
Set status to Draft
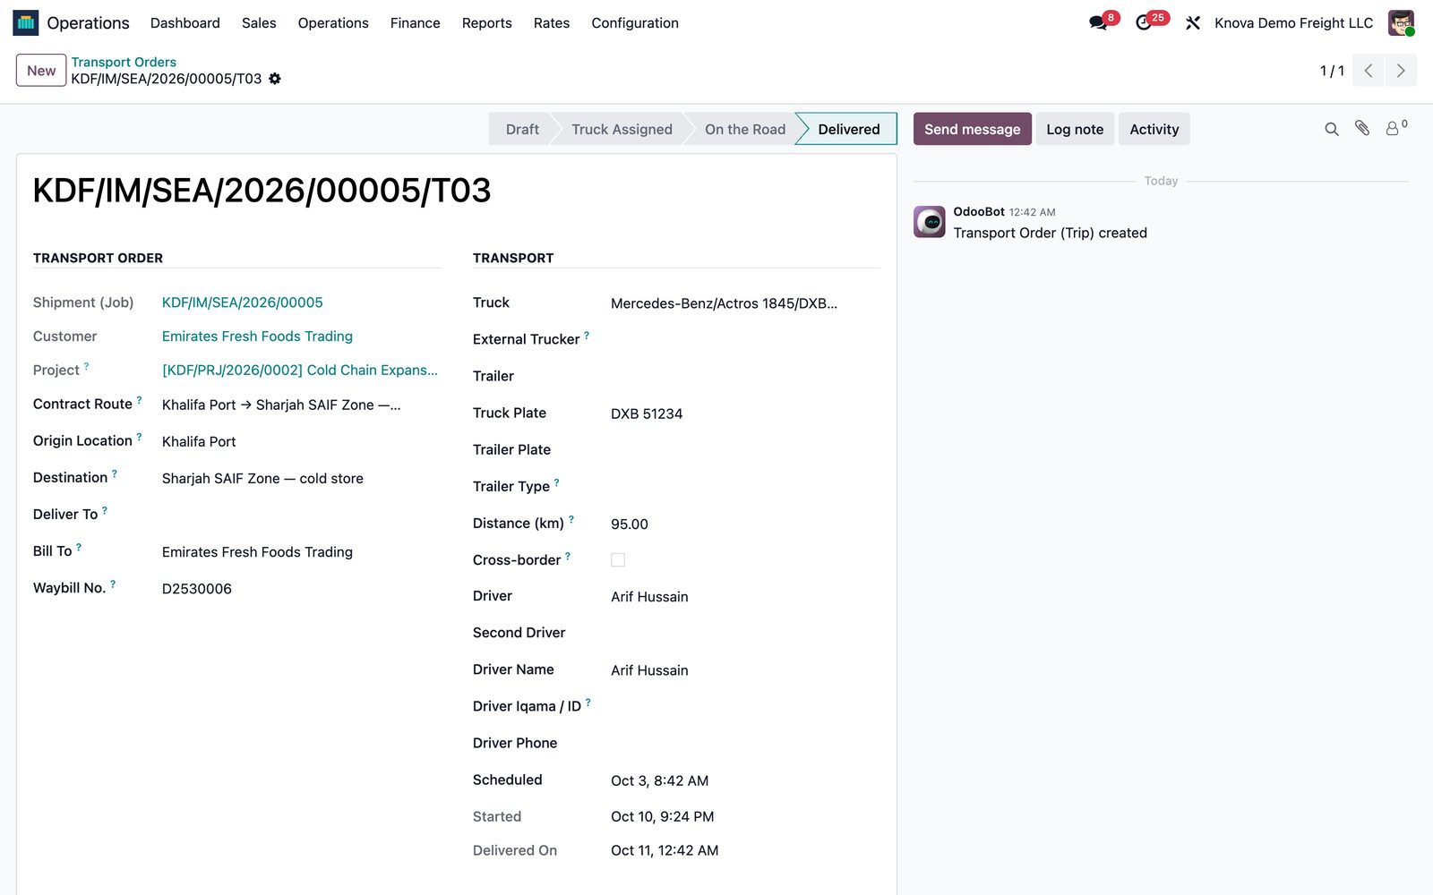[522, 130]
